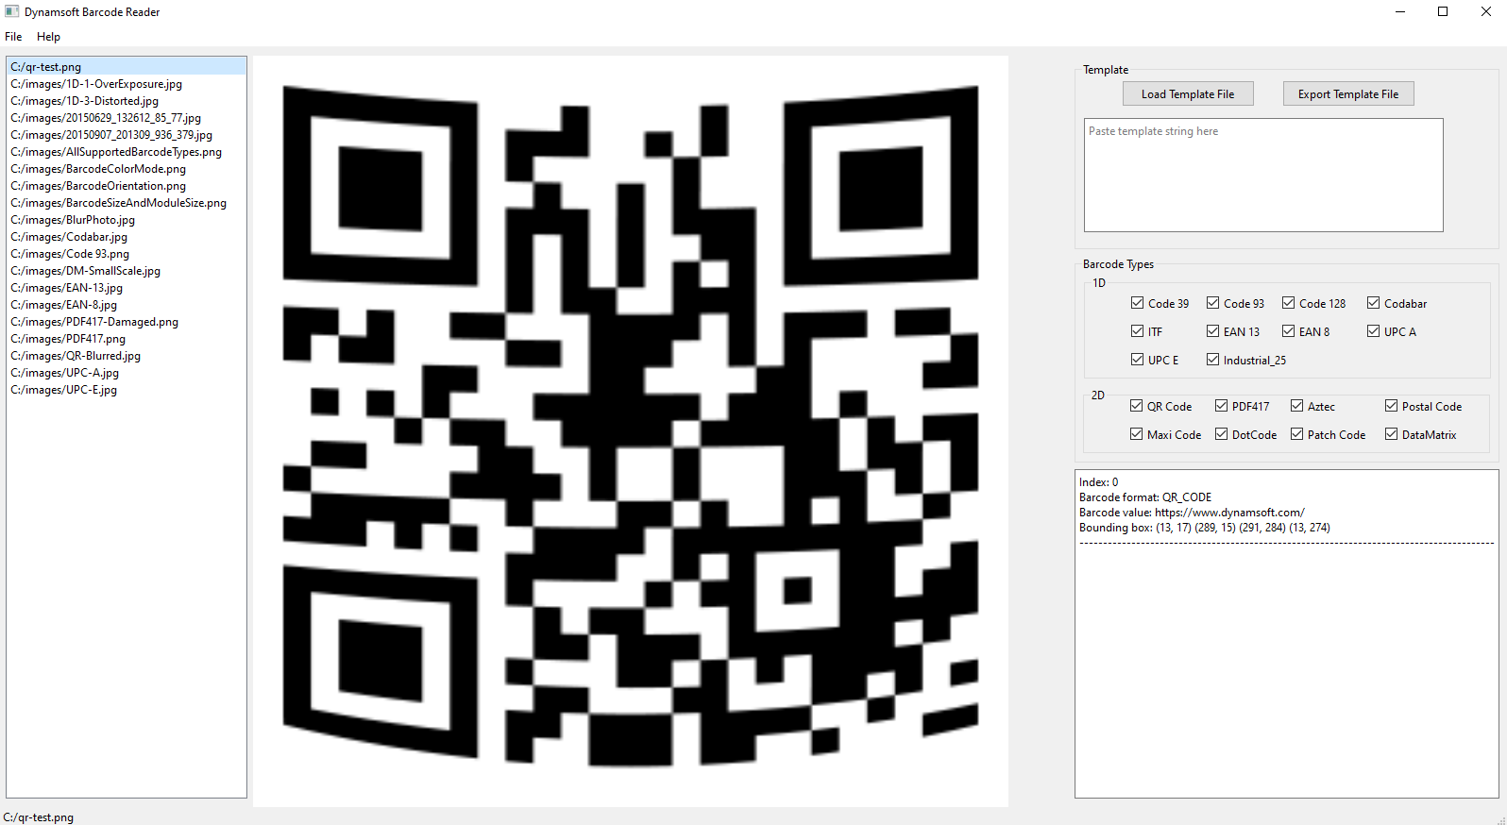The height and width of the screenshot is (825, 1507).
Task: Uncheck the Code 39 checkbox
Action: click(x=1138, y=303)
